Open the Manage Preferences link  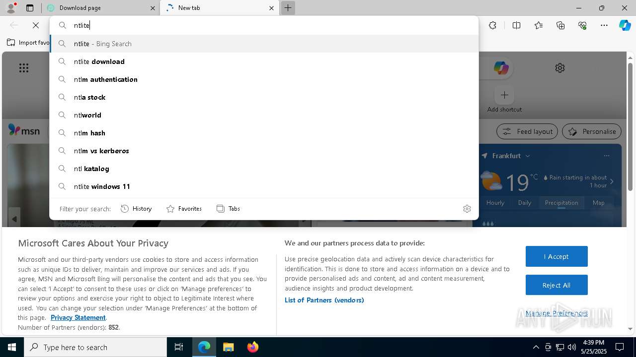tap(556, 313)
